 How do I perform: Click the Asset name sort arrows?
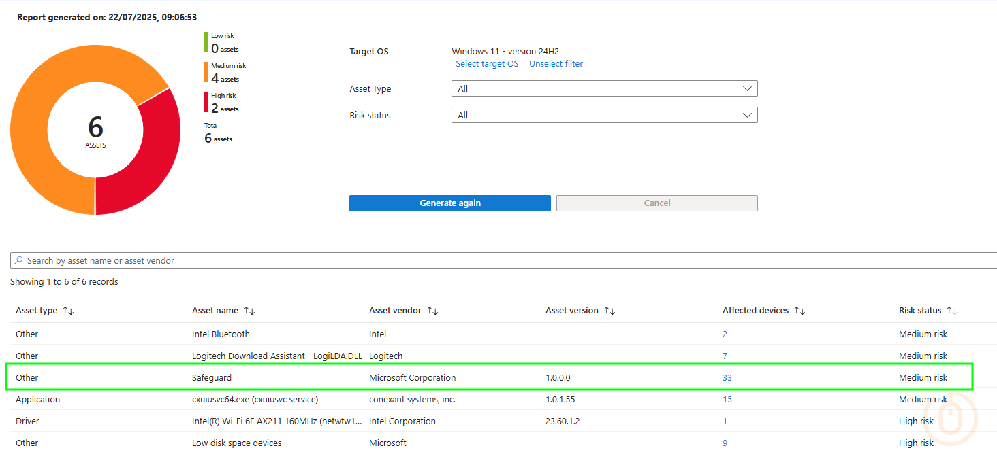click(249, 311)
